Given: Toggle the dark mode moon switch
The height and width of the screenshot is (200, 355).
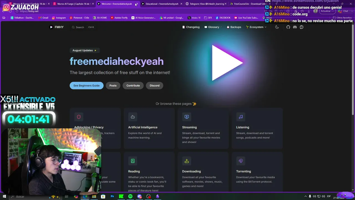Looking at the screenshot, I should tap(277, 27).
